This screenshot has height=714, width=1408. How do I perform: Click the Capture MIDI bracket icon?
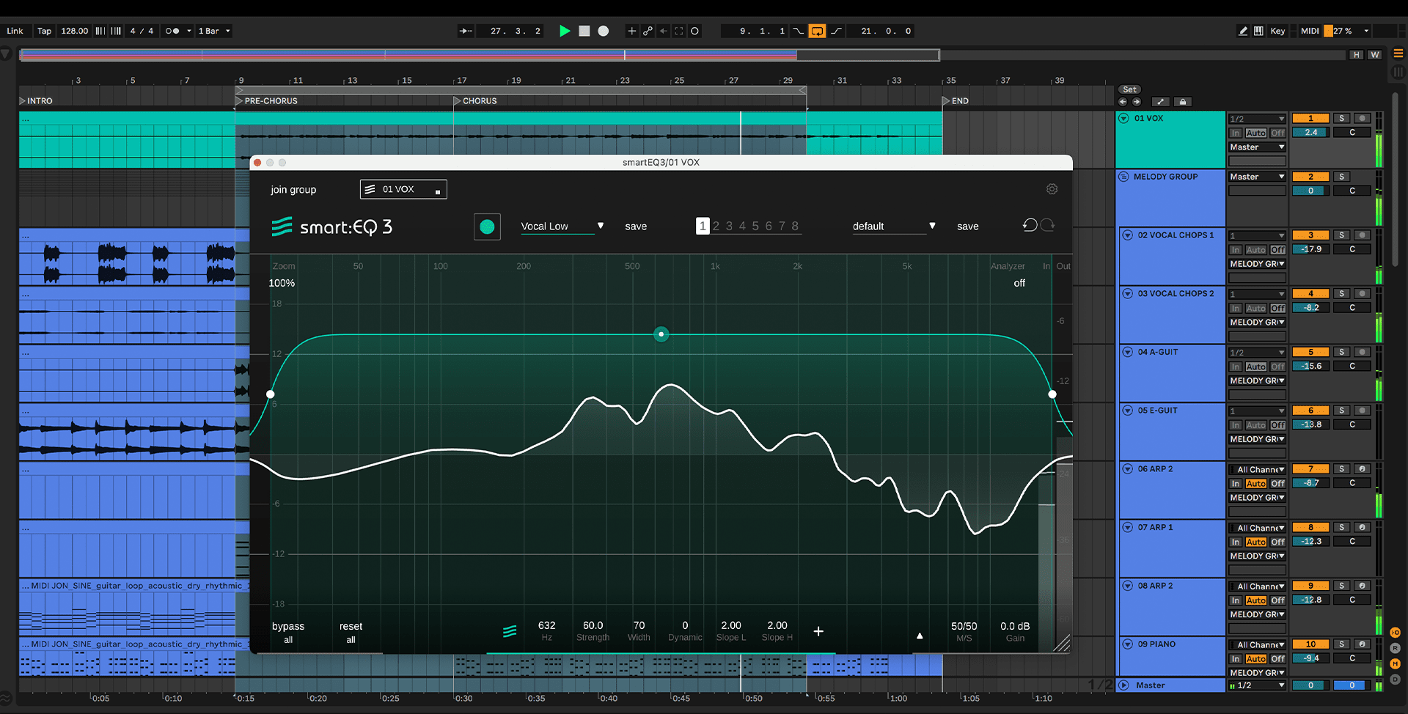(x=679, y=31)
